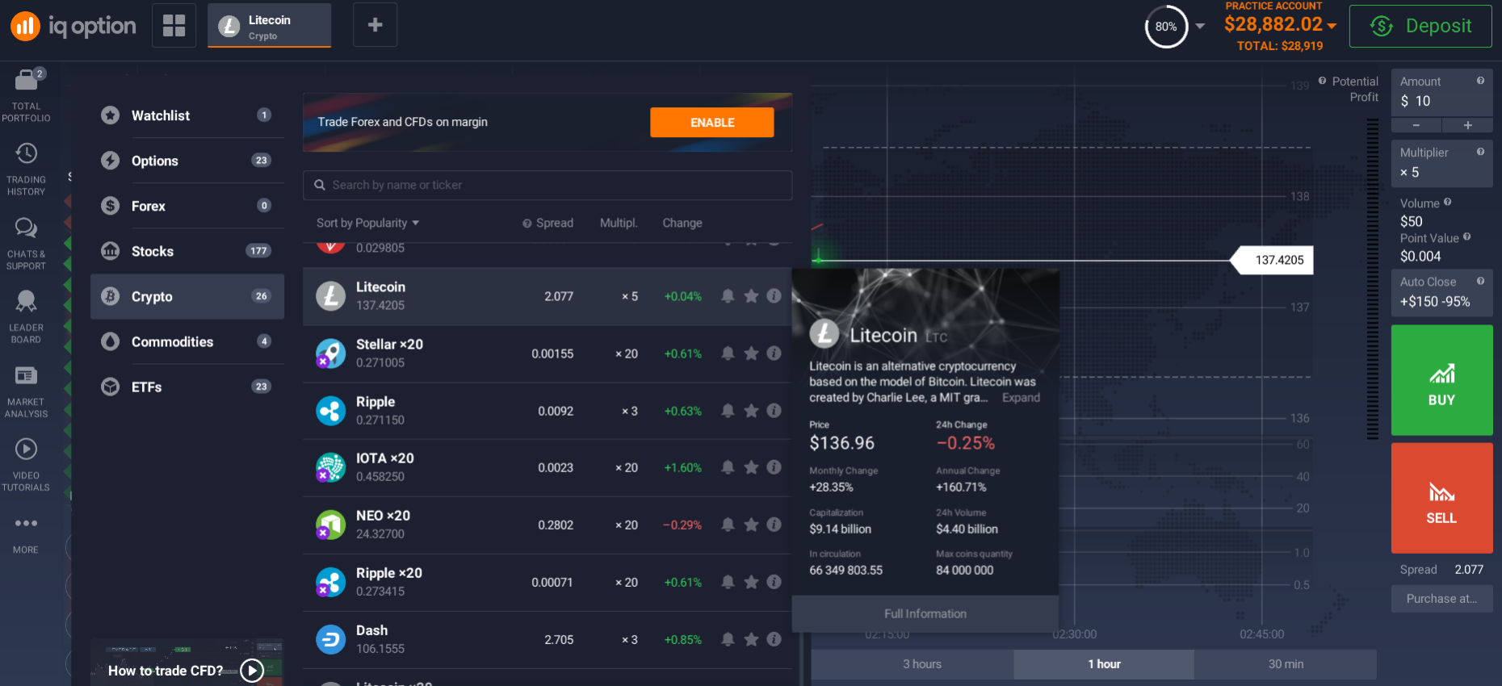Toggle favorite star for NEO ×20
Image resolution: width=1502 pixels, height=686 pixels.
[751, 525]
